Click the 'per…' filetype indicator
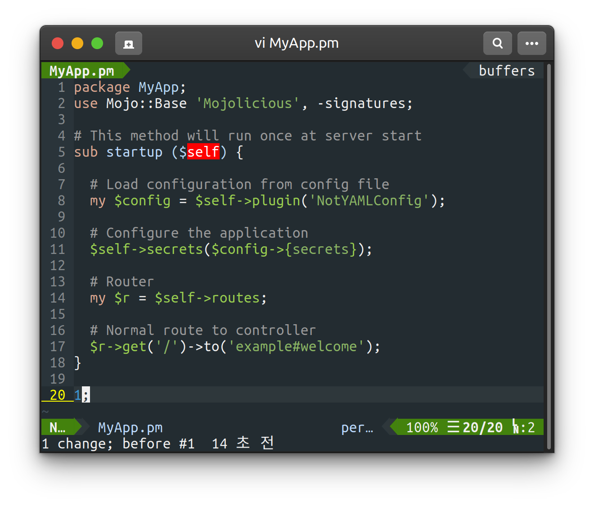594x507 pixels. pyautogui.click(x=357, y=427)
